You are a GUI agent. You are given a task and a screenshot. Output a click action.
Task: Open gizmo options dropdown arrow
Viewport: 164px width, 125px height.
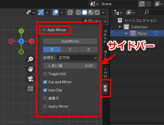pyautogui.click(x=47, y=13)
